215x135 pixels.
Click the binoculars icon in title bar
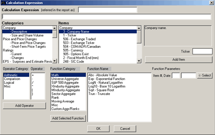3,3
